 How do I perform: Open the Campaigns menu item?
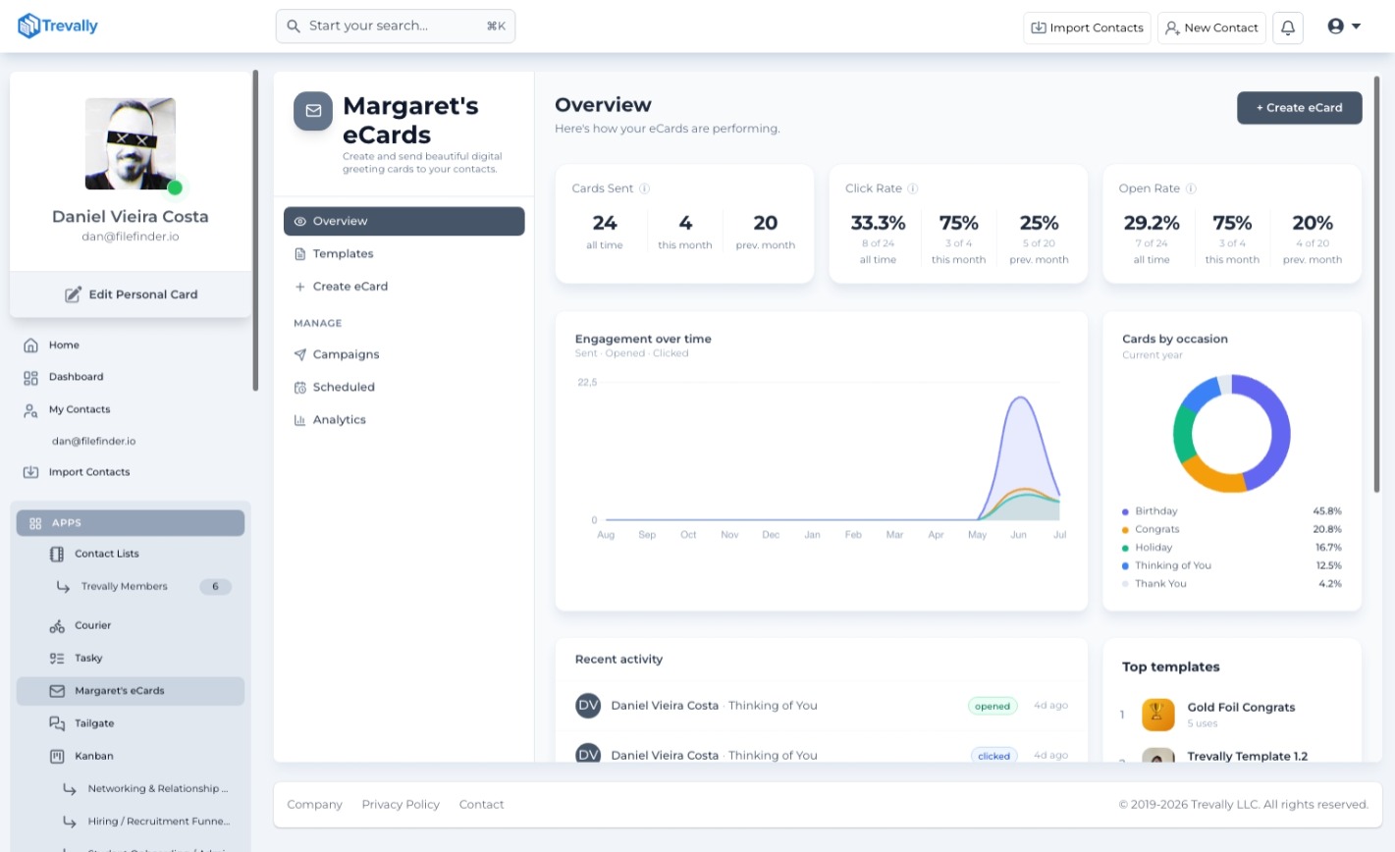point(404,354)
